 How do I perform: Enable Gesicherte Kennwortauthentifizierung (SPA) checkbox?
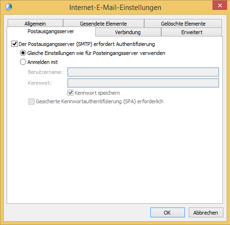coord(31,101)
